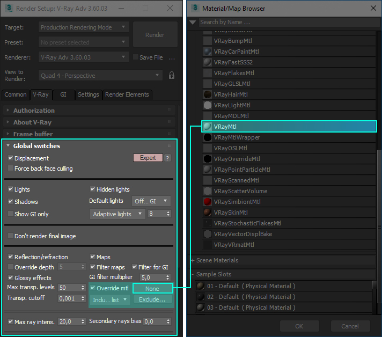382x337 pixels.
Task: Click sample slot 03 material sphere
Action: point(201,307)
